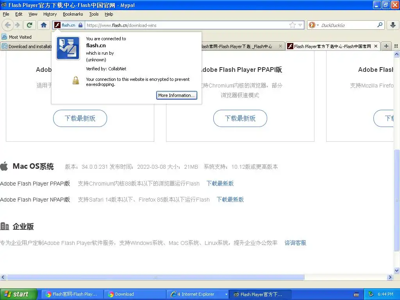Image resolution: width=400 pixels, height=300 pixels.
Task: Click the vertical scrollbar thumb
Action: tap(397, 200)
